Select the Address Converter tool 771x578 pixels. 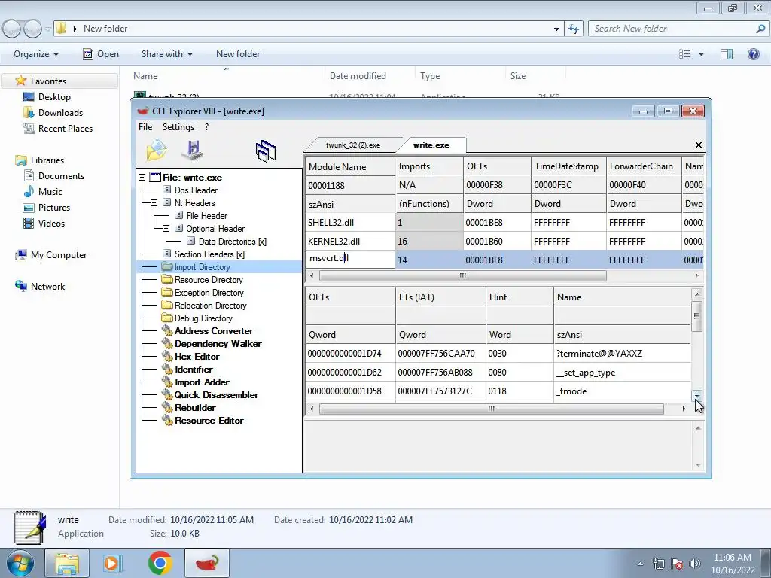pos(214,331)
